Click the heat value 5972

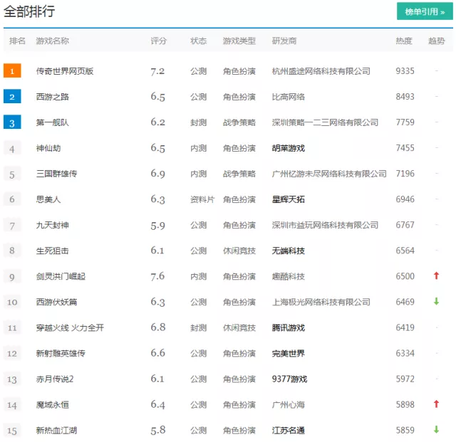pos(405,379)
